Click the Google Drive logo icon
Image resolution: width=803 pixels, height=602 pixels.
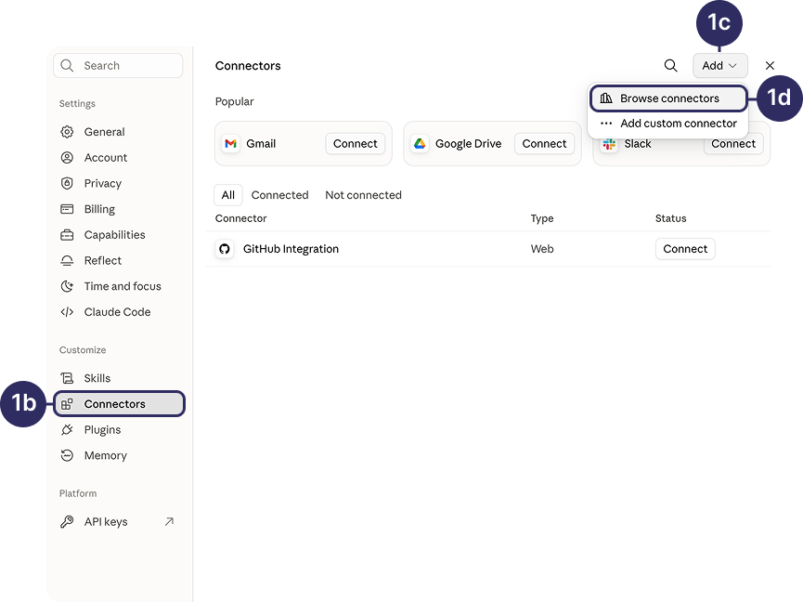pos(420,143)
